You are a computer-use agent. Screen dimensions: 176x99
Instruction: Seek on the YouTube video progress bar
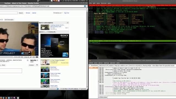coord(6,57)
